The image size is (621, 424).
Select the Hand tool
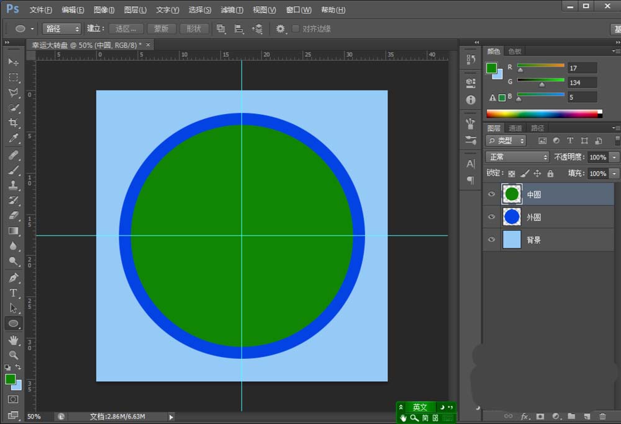click(13, 340)
